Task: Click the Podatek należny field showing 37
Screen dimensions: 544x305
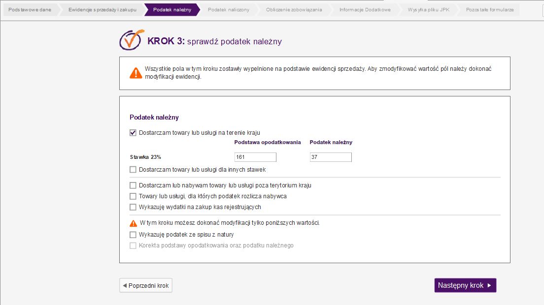Action: click(x=331, y=157)
